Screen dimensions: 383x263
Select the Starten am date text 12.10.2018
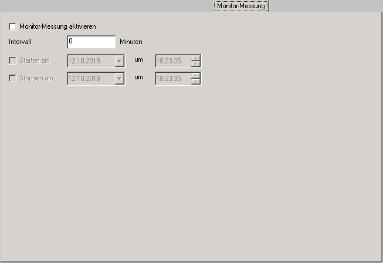(x=86, y=60)
